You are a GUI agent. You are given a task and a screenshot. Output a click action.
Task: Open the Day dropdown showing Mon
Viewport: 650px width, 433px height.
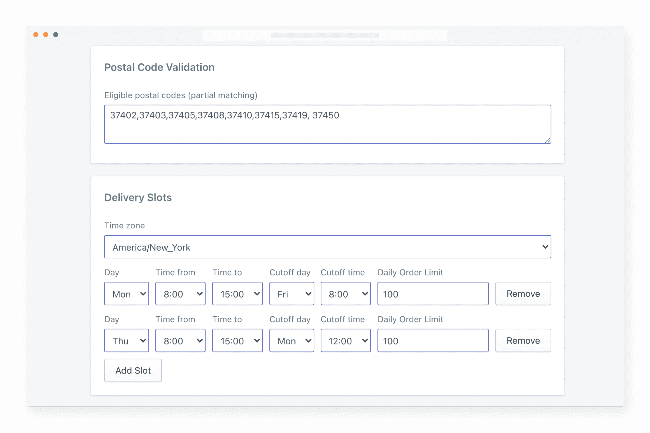(126, 294)
